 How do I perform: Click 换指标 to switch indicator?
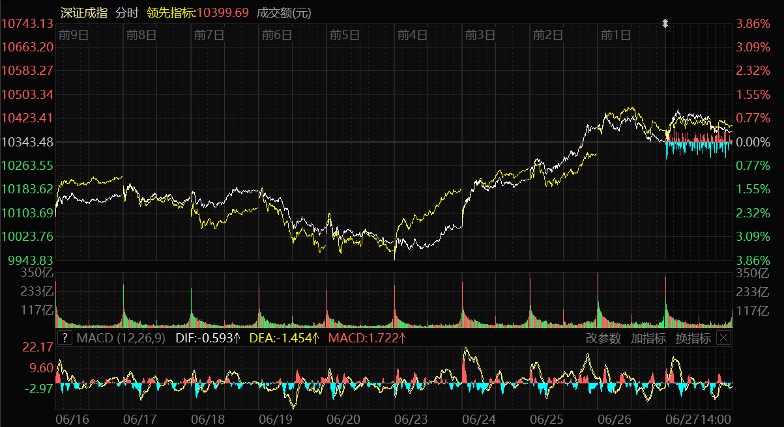(693, 338)
